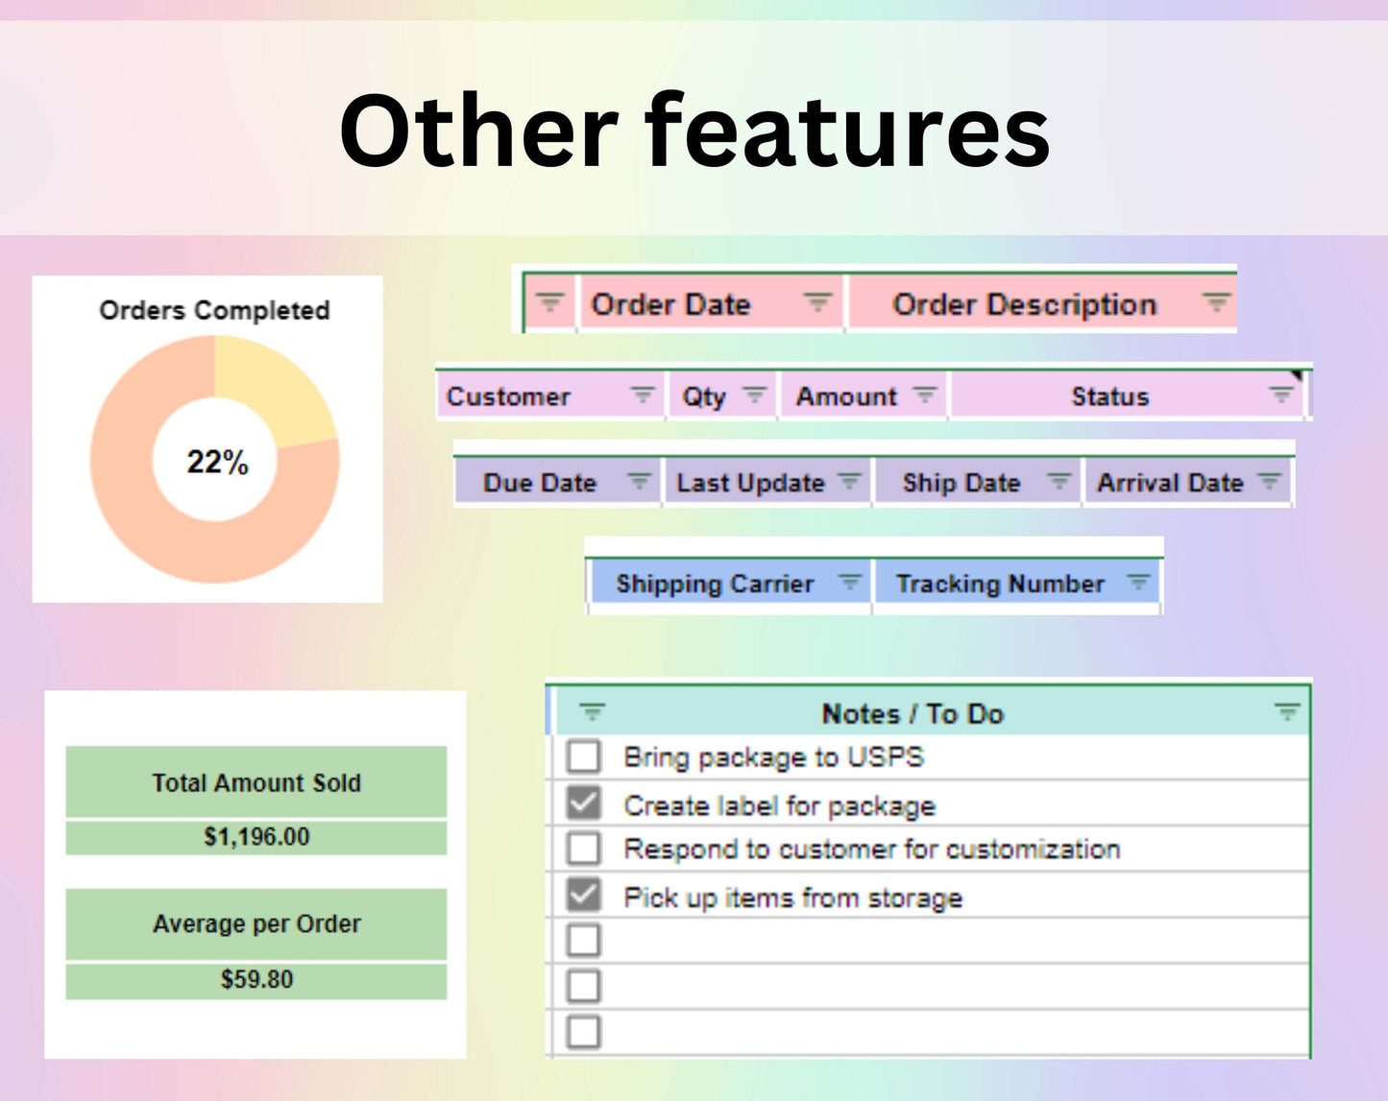Click the filter icon beside Tracking Number
Image resolution: width=1388 pixels, height=1101 pixels.
[1138, 583]
